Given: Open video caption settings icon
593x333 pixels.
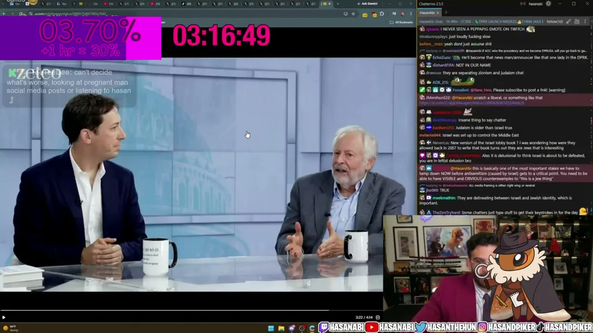Looking at the screenshot, I should point(378,317).
